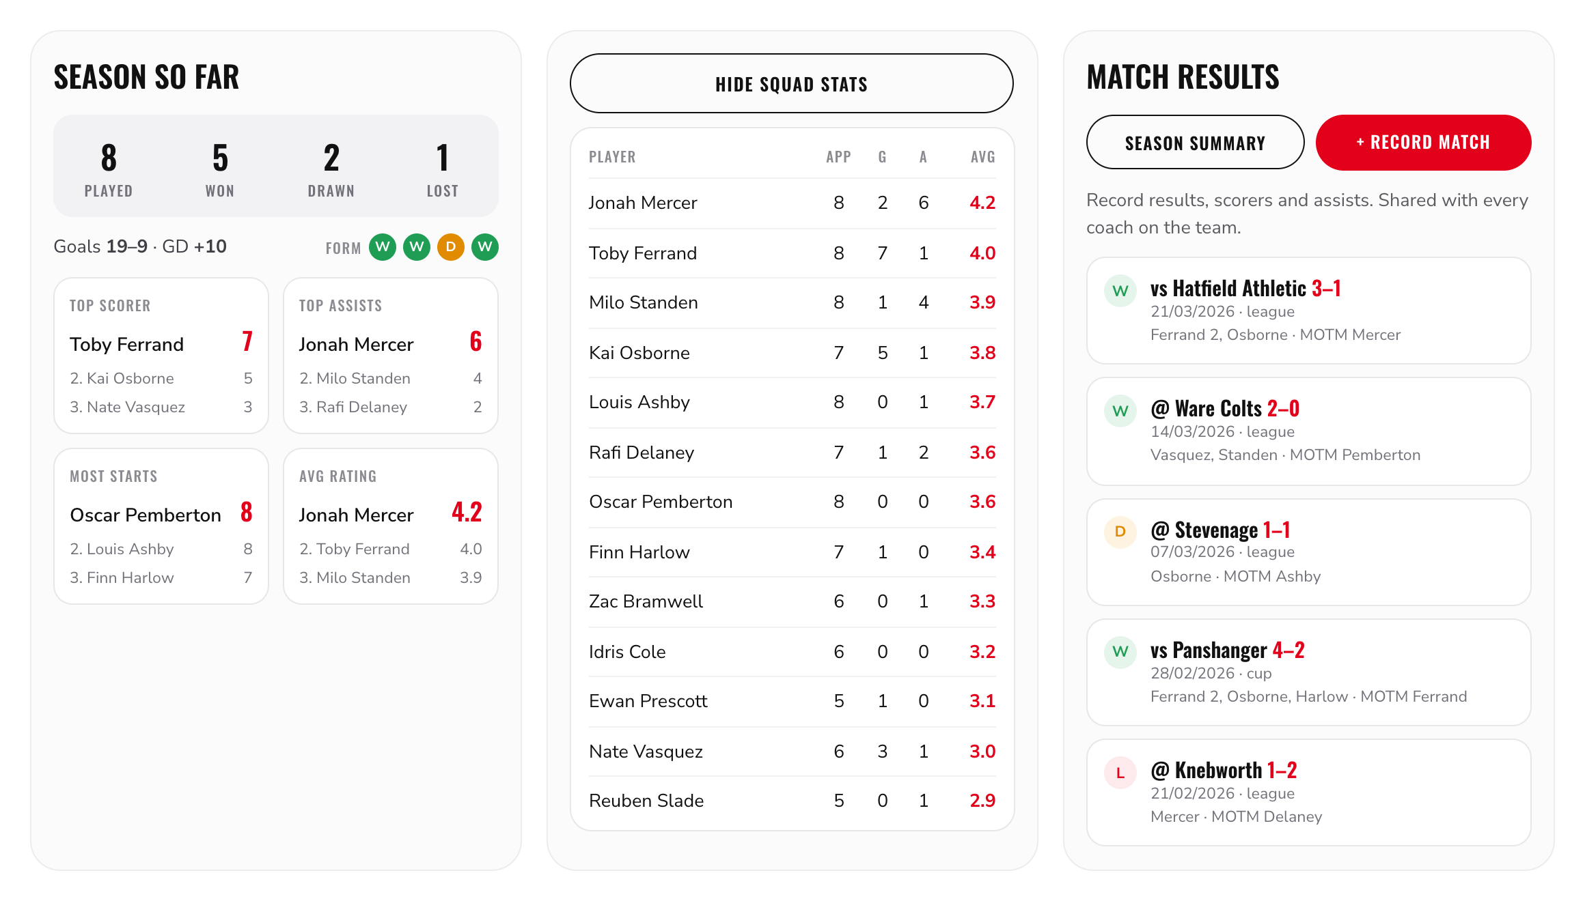Sort squad table by APP column
The width and height of the screenshot is (1585, 901).
838,157
